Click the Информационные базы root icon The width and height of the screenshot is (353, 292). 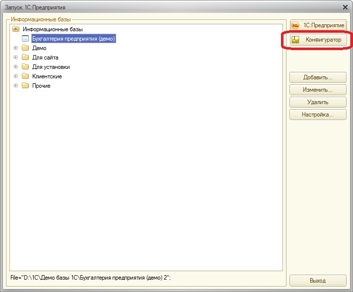pos(15,29)
